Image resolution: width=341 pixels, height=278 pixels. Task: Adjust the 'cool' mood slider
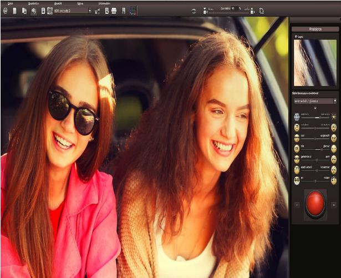[315, 139]
